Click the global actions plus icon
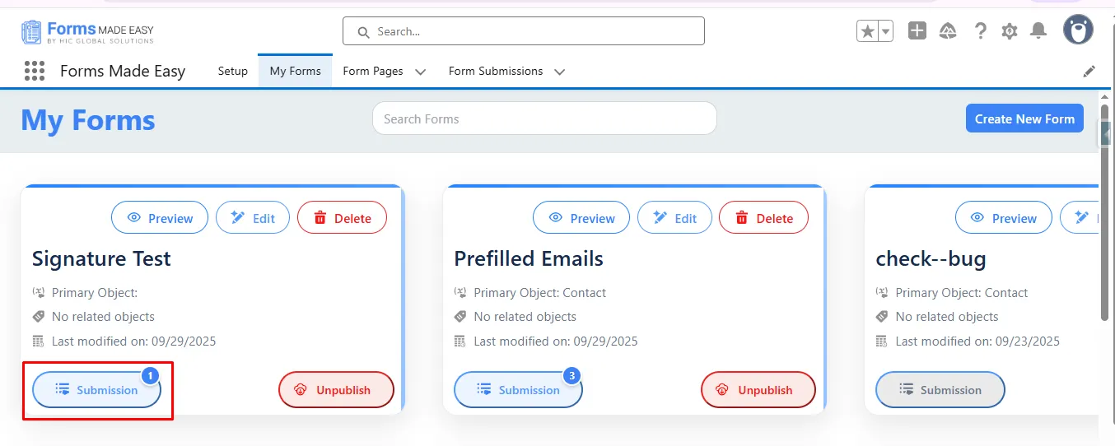Screen dimensions: 1115x446 pos(917,31)
